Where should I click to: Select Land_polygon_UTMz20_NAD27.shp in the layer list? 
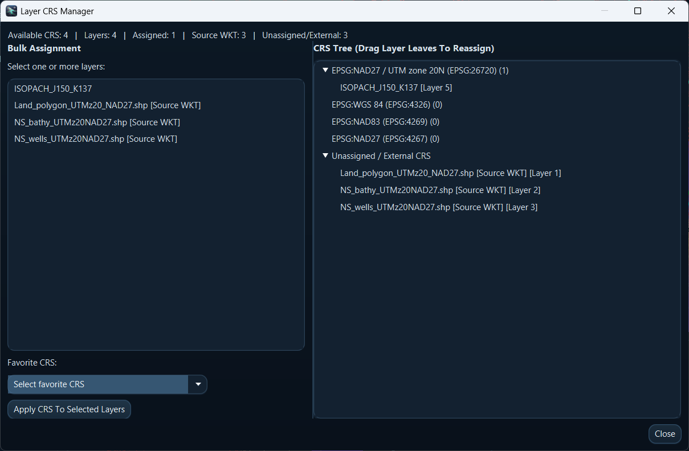coord(156,105)
